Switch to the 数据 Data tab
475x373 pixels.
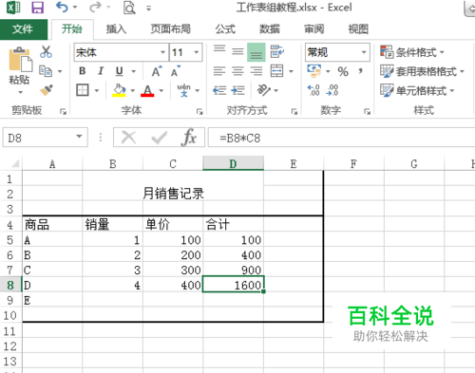[270, 29]
